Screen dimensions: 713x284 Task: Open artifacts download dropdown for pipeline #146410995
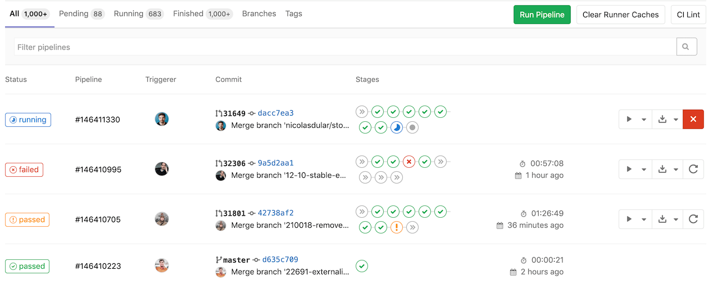[x=668, y=170]
